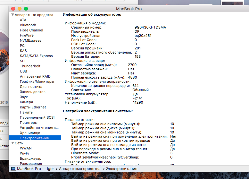249x179 pixels.
Task: Open the NVMExpress hardware entry
Action: tap(30, 40)
